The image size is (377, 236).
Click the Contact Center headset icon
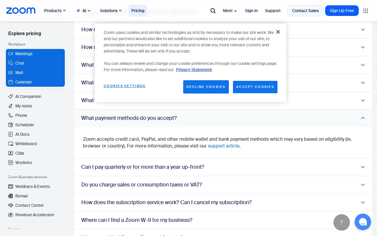click(11, 205)
